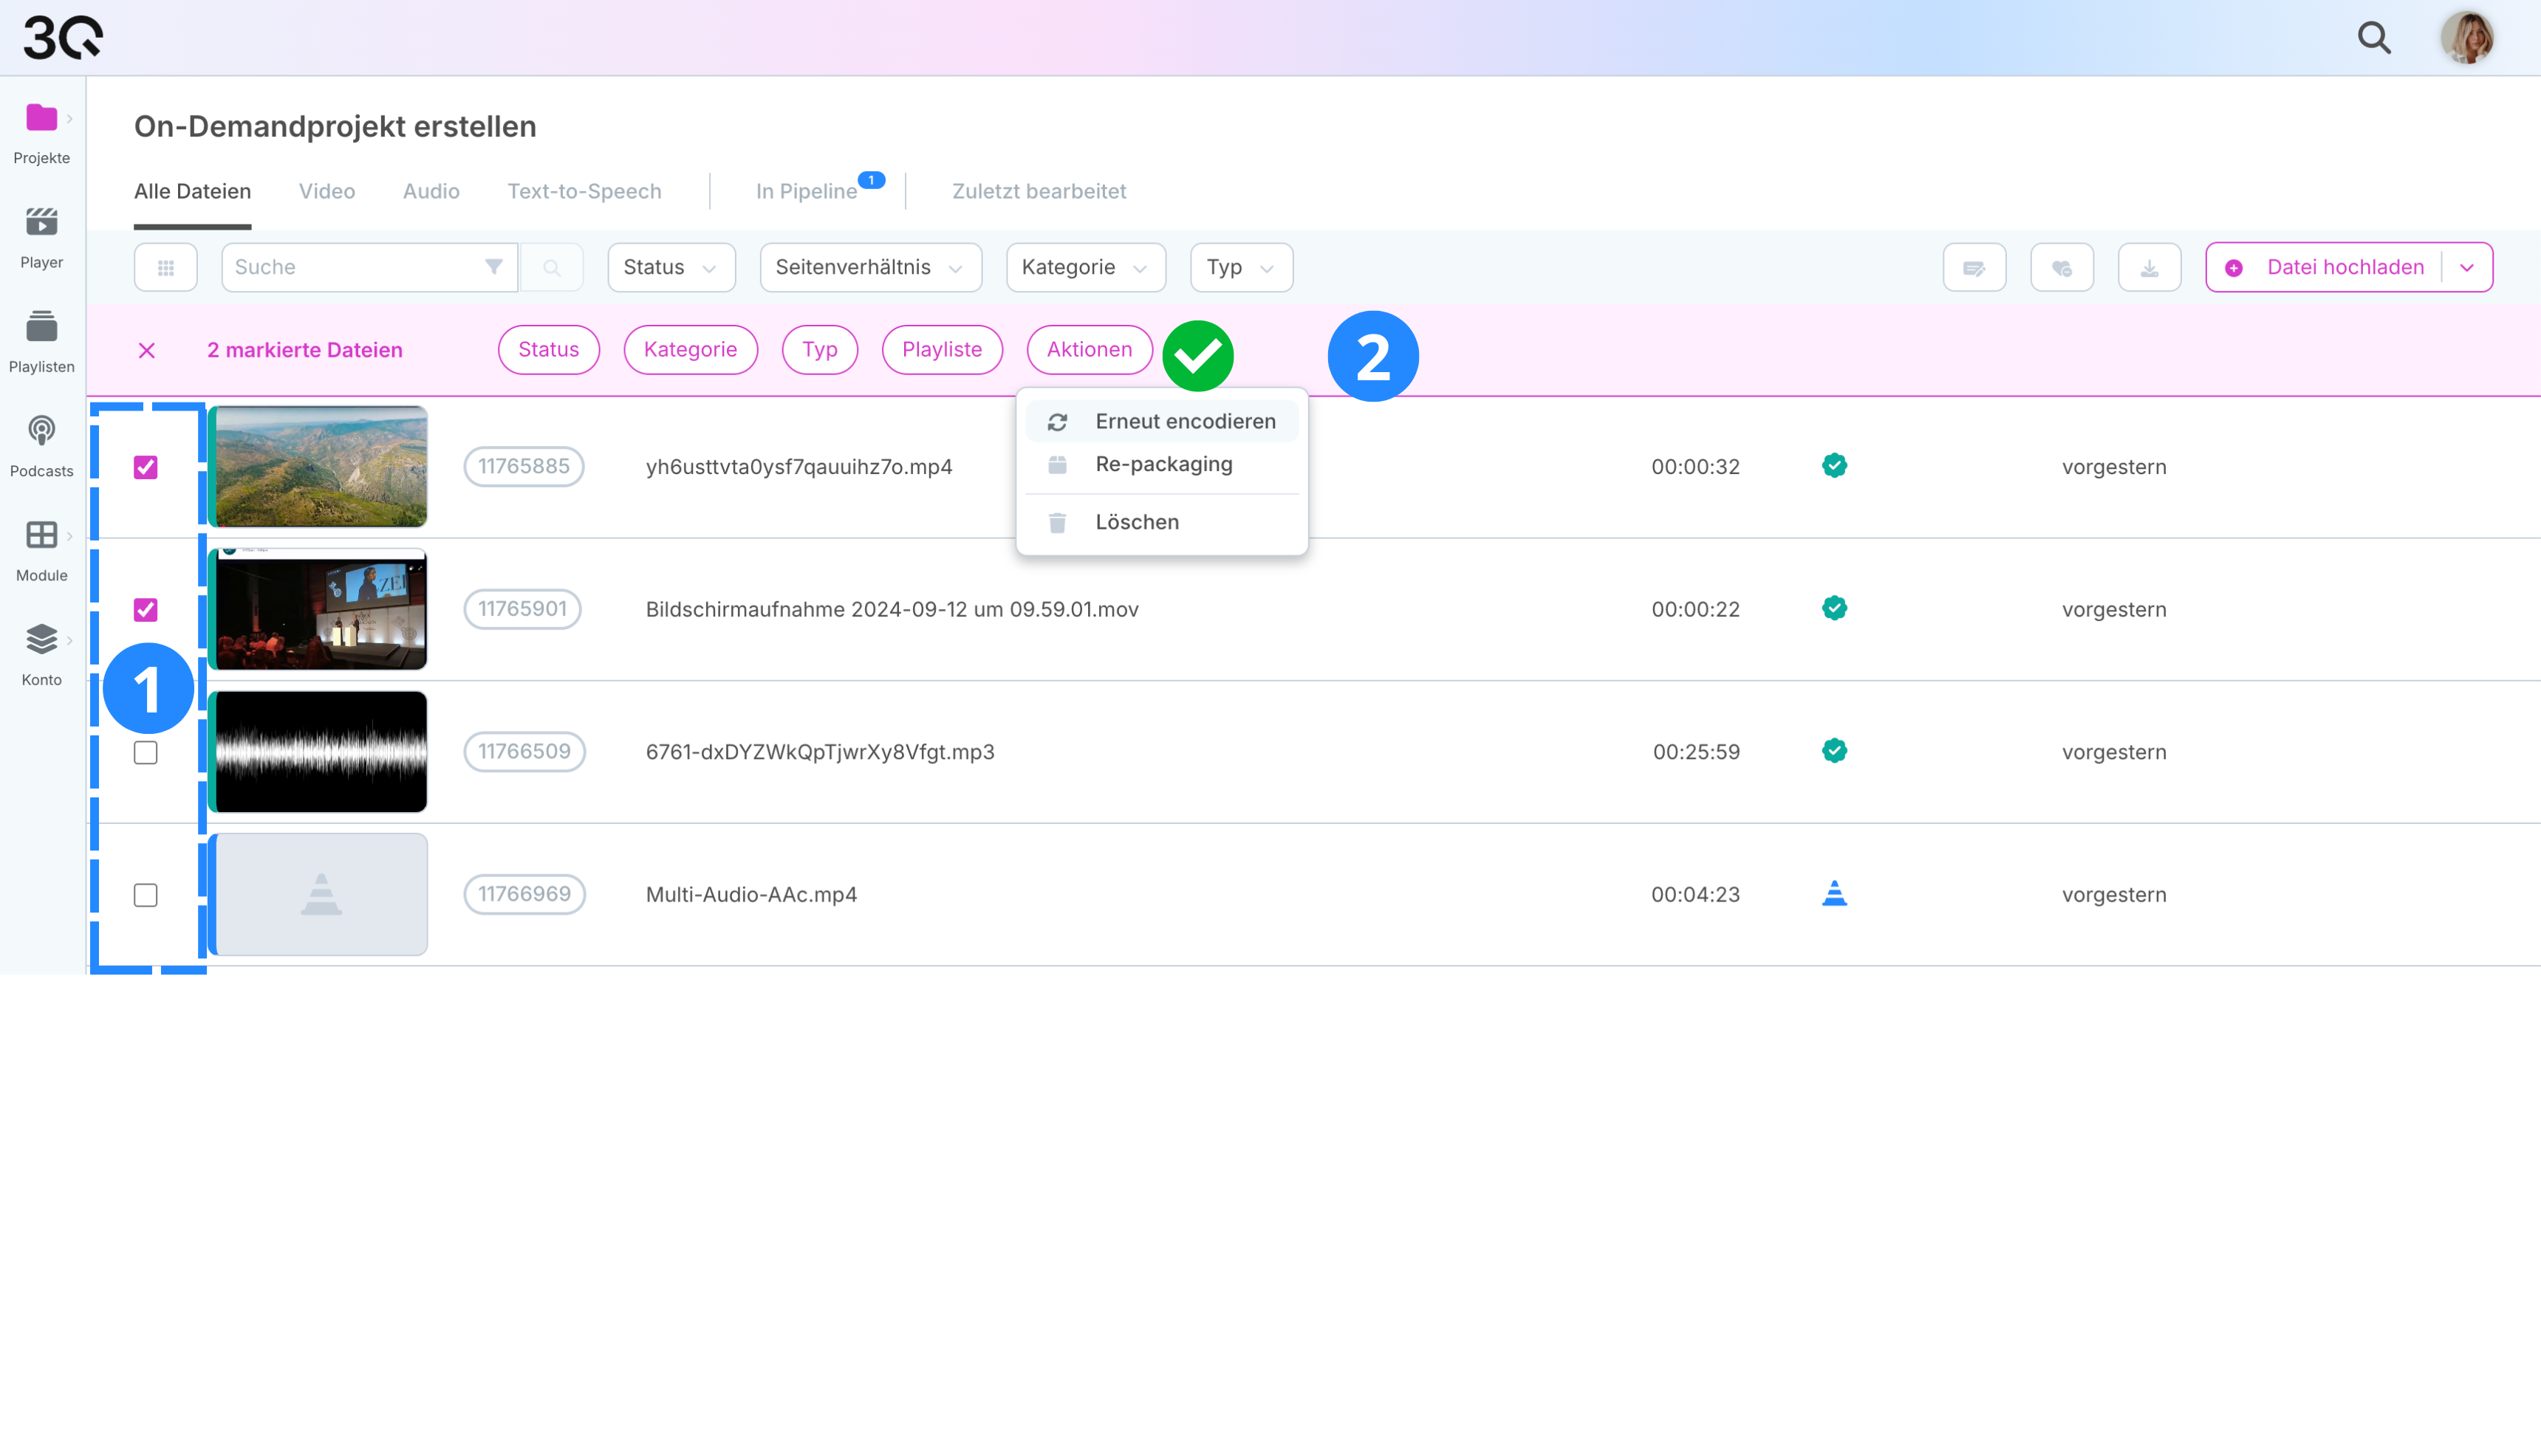Open the waveform audio thumbnail

point(320,752)
